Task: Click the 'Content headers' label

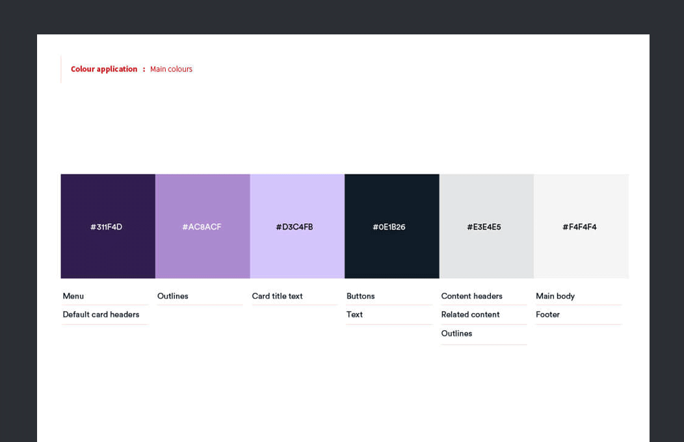Action: [x=471, y=296]
